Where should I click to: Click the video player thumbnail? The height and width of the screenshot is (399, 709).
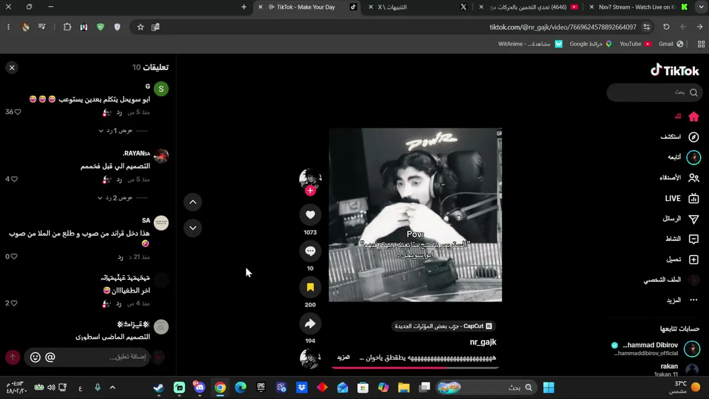[415, 215]
